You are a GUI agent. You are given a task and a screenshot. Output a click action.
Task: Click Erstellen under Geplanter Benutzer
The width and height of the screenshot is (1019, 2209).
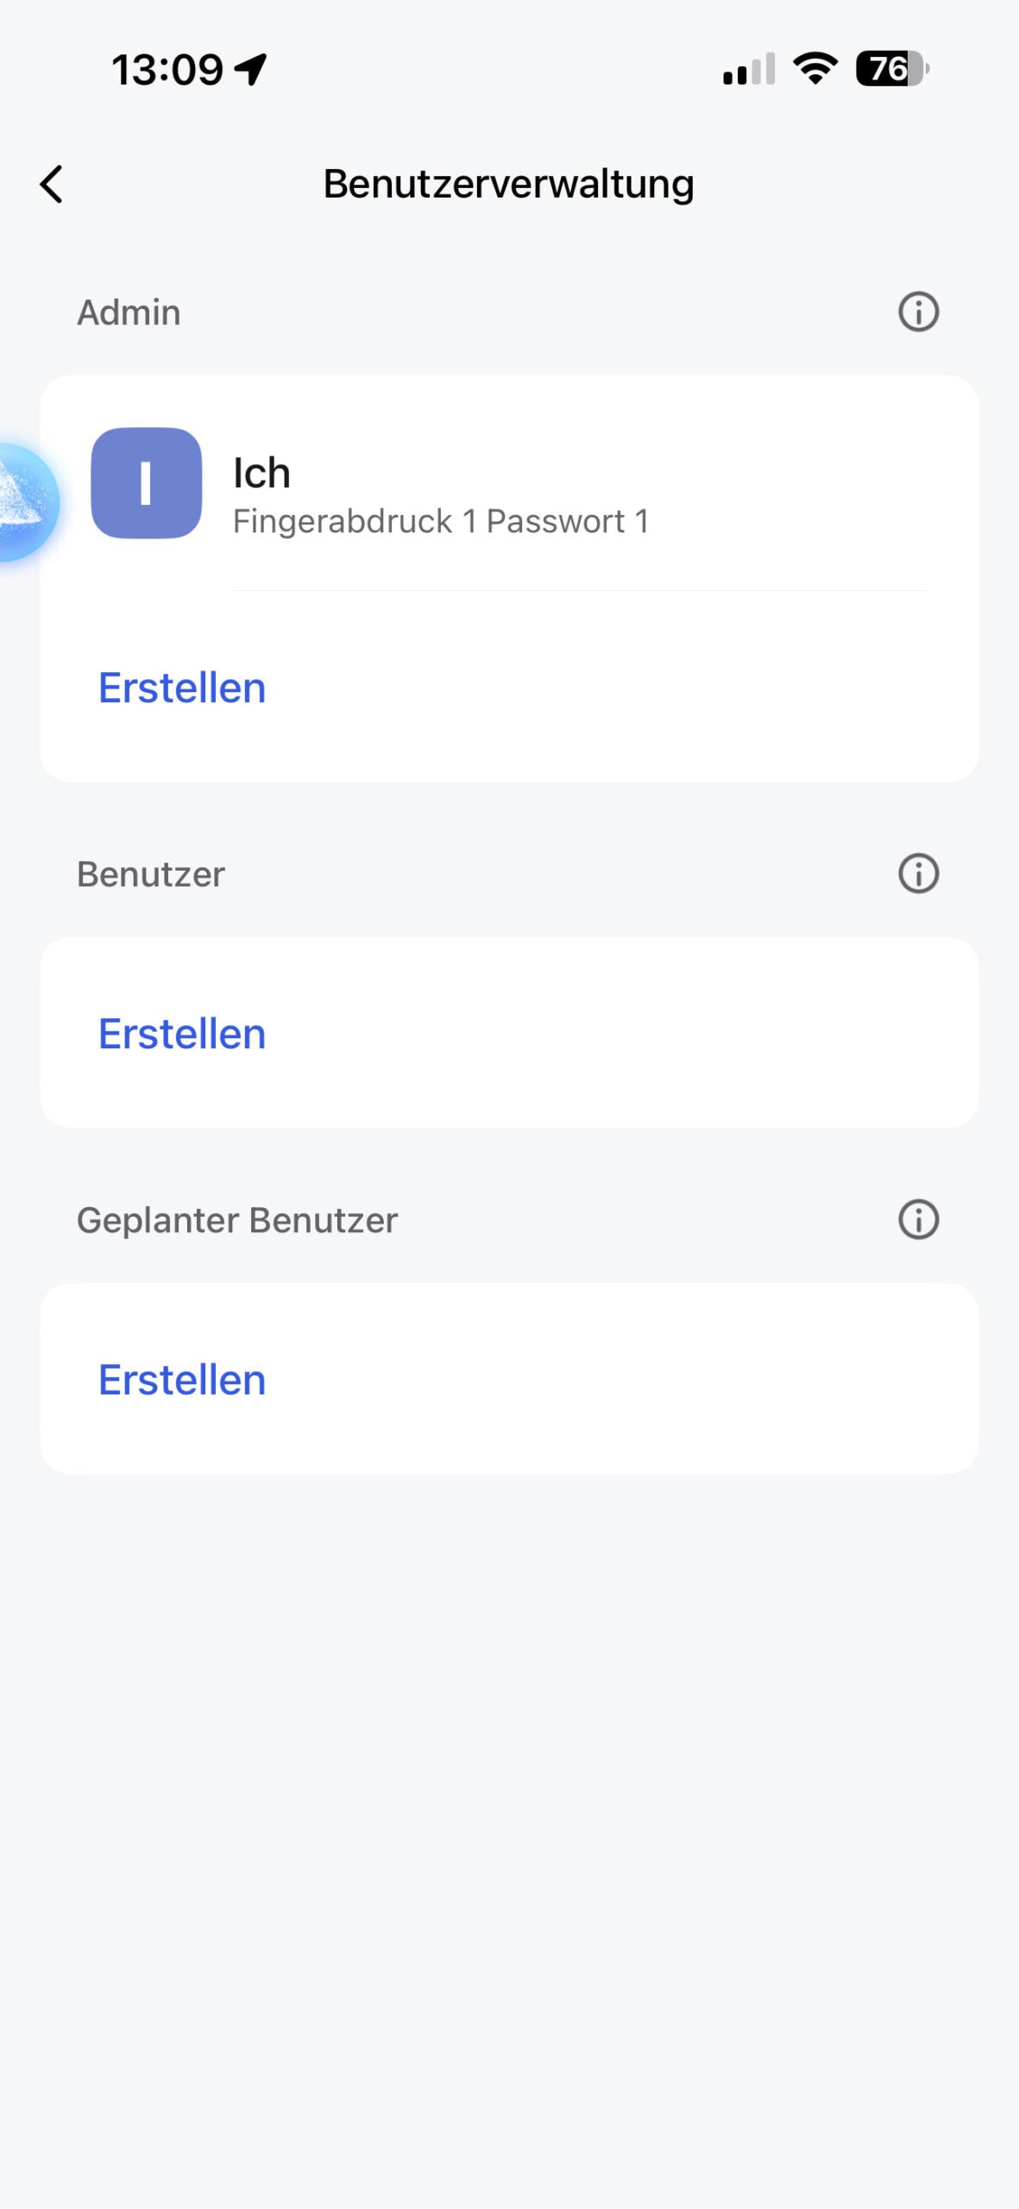pos(182,1380)
